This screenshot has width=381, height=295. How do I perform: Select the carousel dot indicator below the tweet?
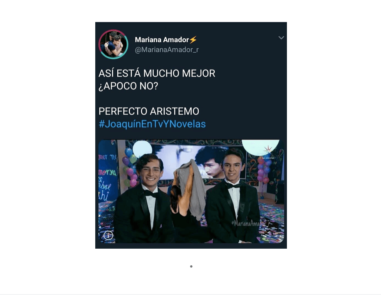(x=191, y=266)
